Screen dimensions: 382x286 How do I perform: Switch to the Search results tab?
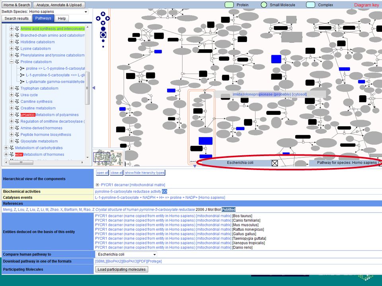point(17,19)
